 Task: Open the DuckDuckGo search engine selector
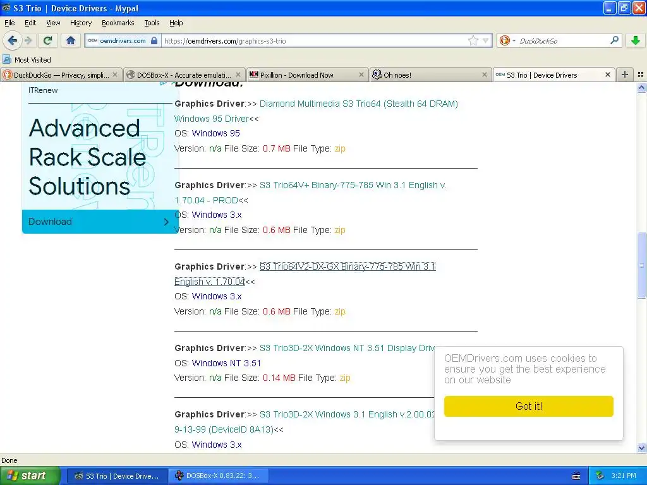point(507,40)
